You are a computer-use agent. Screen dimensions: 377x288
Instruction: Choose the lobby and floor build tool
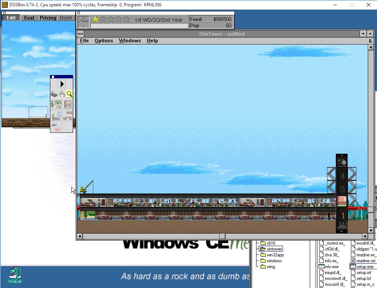[56, 104]
